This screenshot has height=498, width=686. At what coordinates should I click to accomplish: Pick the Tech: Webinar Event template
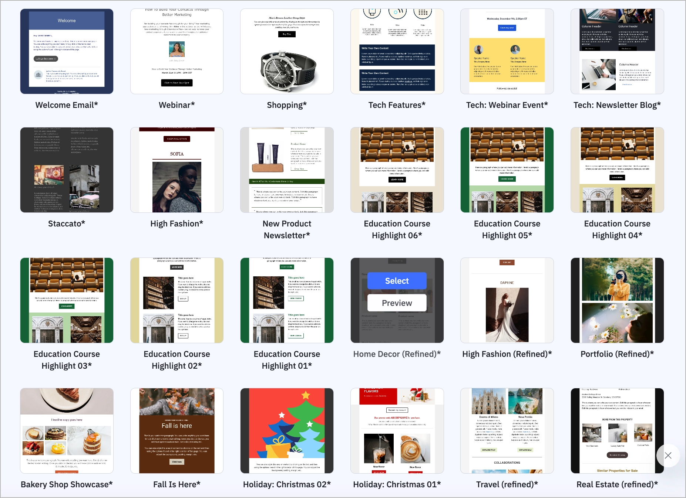click(x=507, y=51)
